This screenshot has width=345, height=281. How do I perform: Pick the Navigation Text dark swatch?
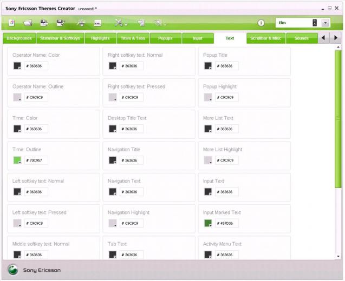click(x=113, y=192)
